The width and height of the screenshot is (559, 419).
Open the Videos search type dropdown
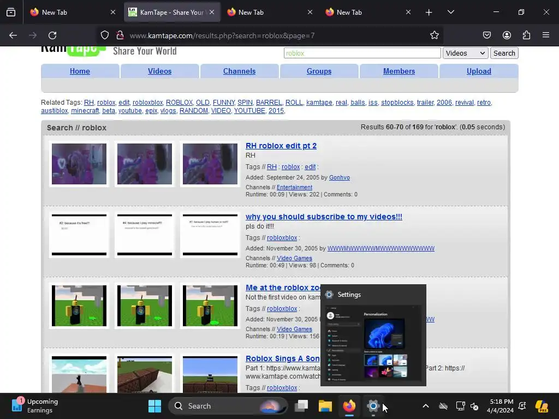pyautogui.click(x=465, y=53)
